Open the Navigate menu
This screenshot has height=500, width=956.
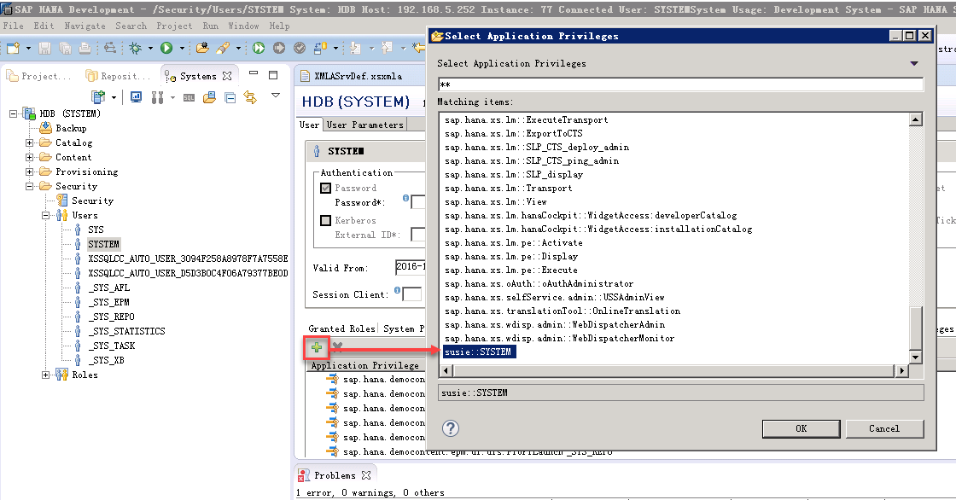85,26
